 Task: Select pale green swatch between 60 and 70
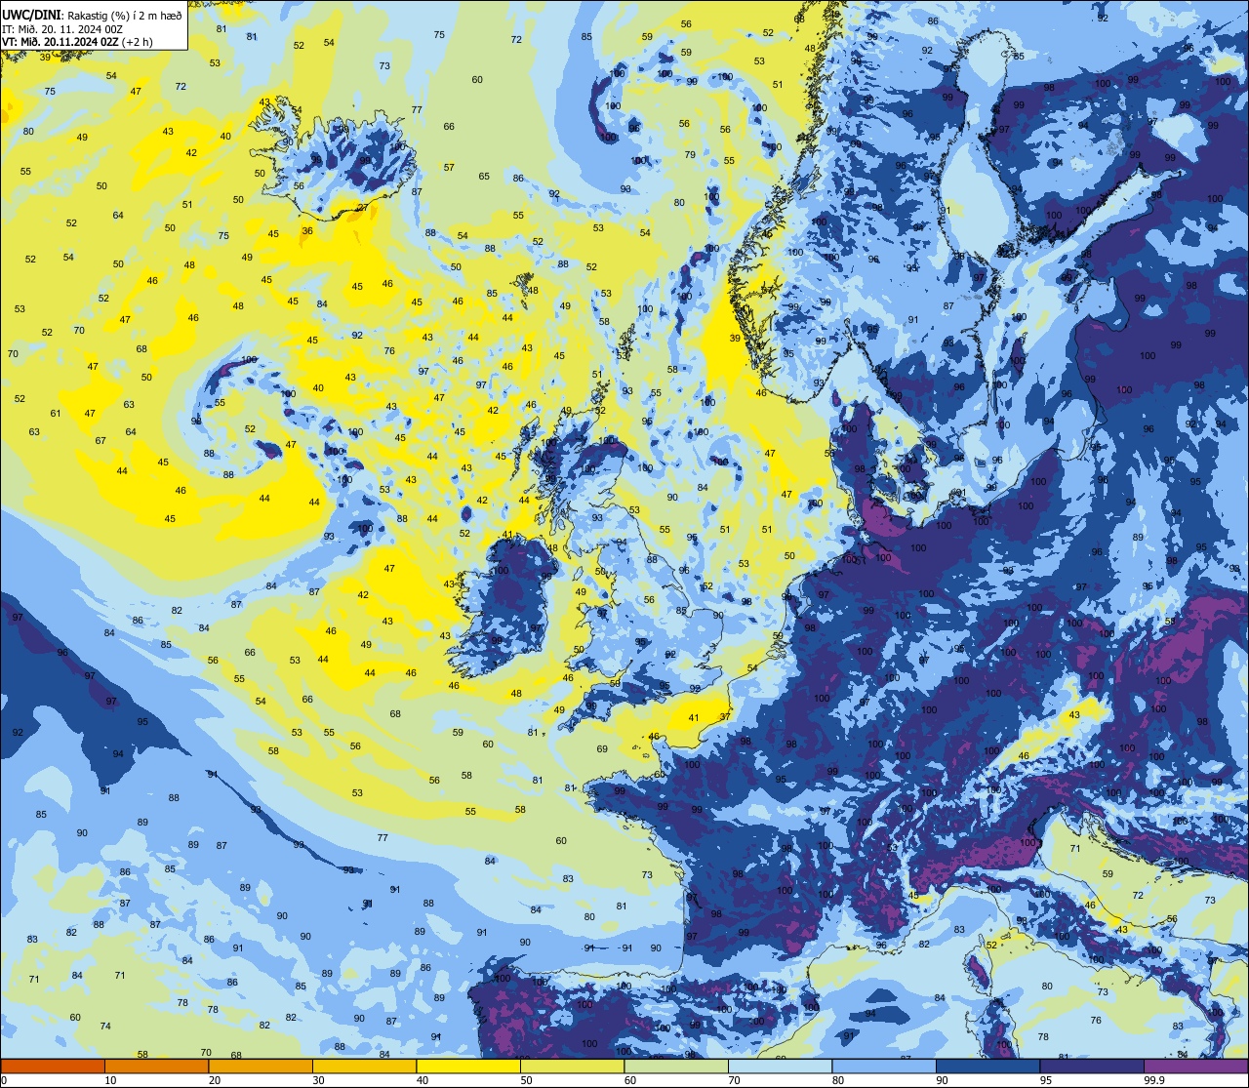pos(676,1066)
